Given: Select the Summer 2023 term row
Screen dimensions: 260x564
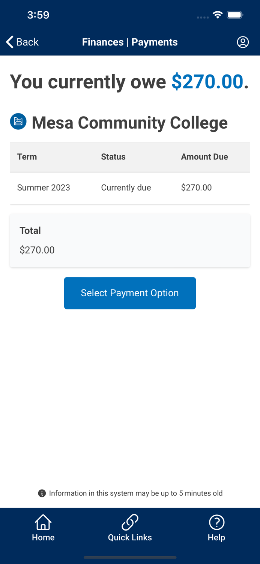Looking at the screenshot, I should pos(130,188).
